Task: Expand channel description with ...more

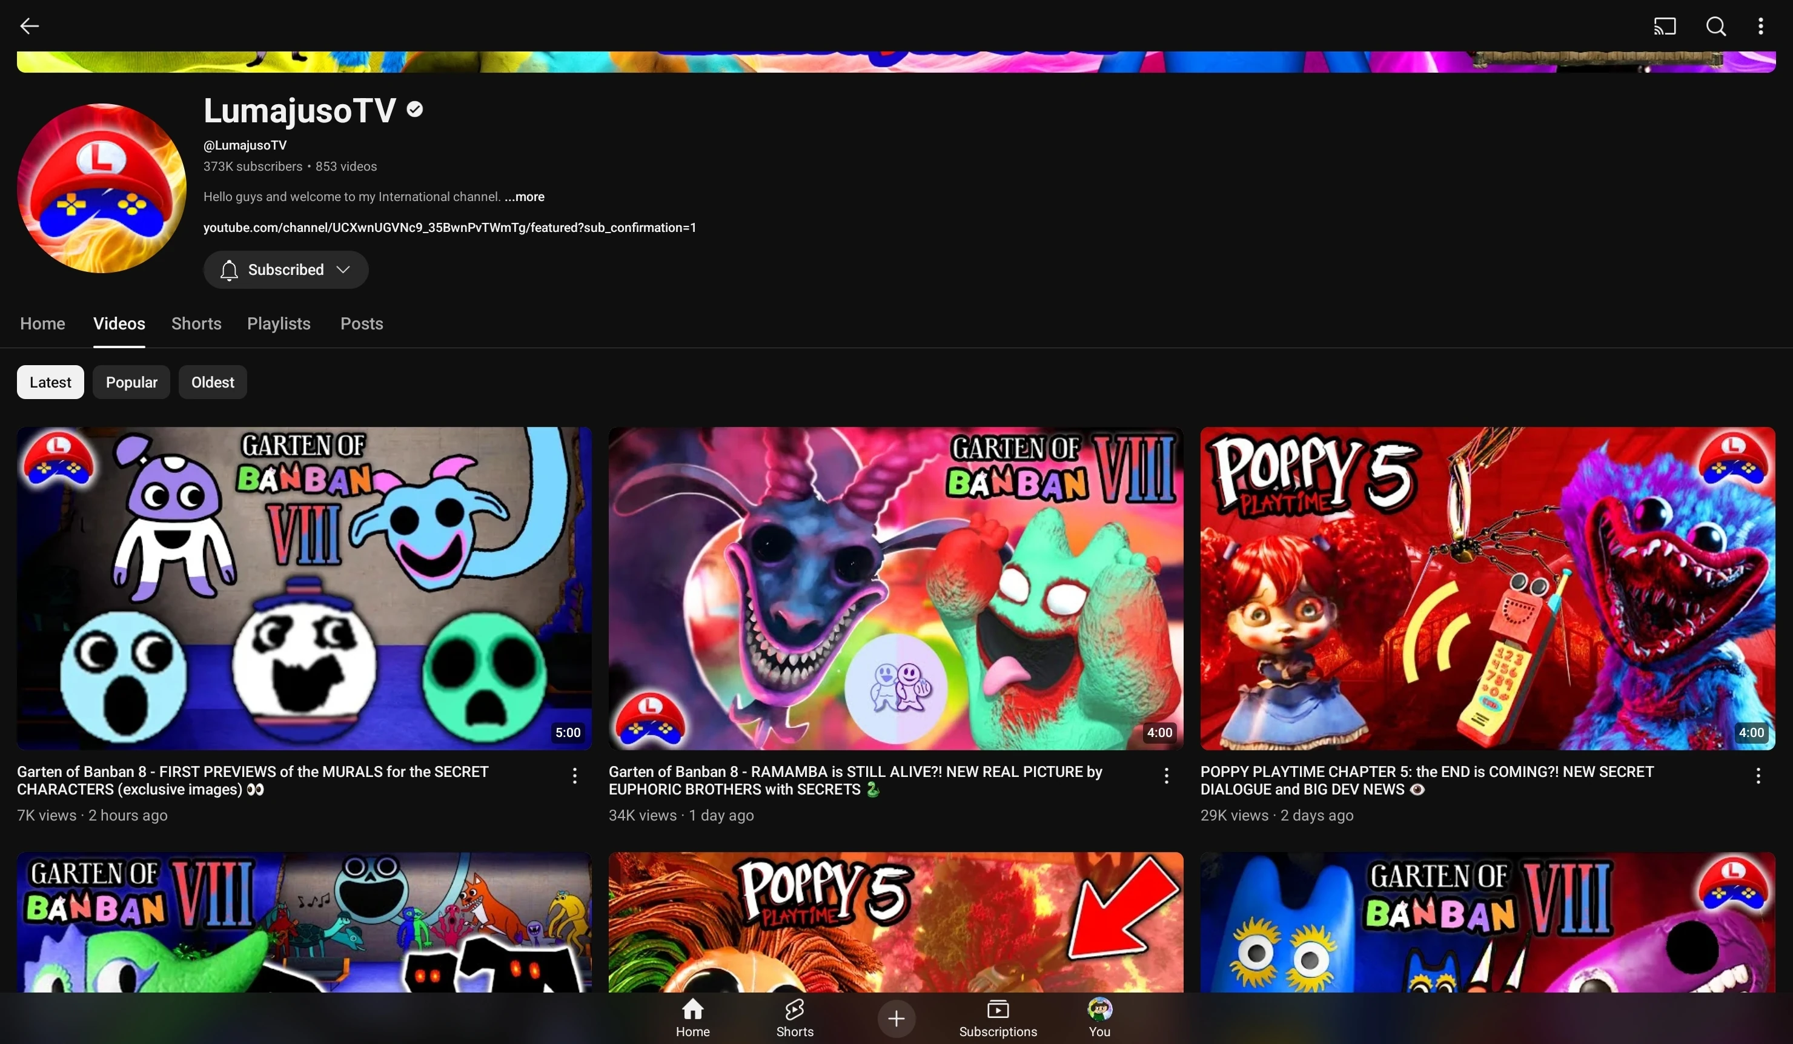Action: (x=525, y=196)
